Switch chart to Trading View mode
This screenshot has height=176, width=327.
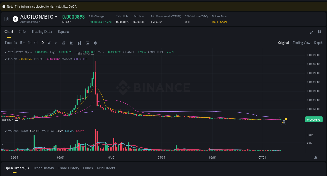tap(301, 43)
